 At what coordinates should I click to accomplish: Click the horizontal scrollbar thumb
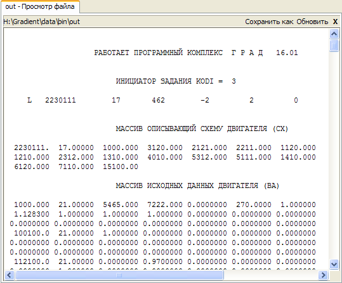(119, 275)
